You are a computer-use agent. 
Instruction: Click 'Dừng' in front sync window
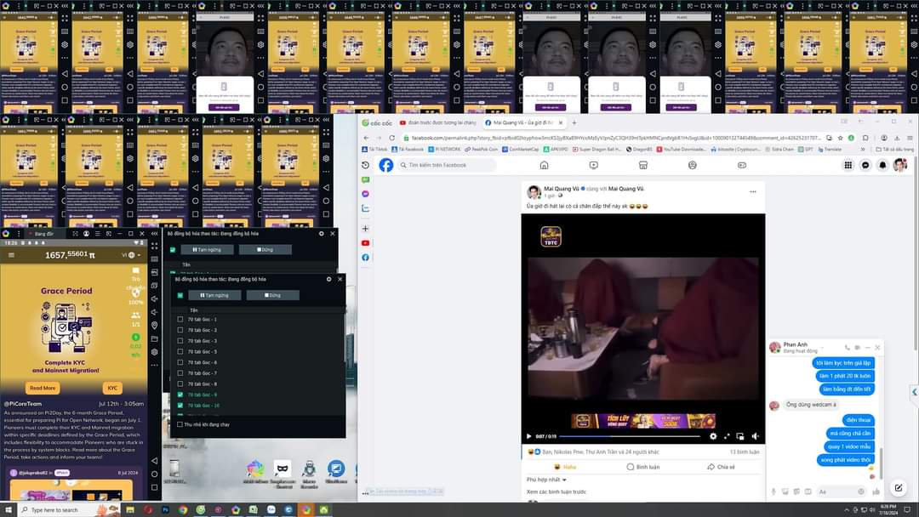272,295
